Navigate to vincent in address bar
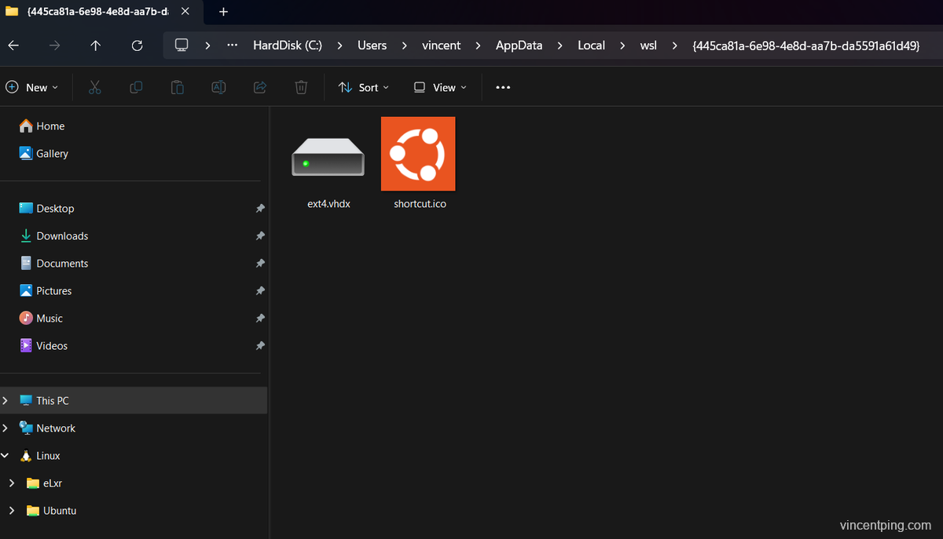The image size is (943, 539). click(442, 46)
